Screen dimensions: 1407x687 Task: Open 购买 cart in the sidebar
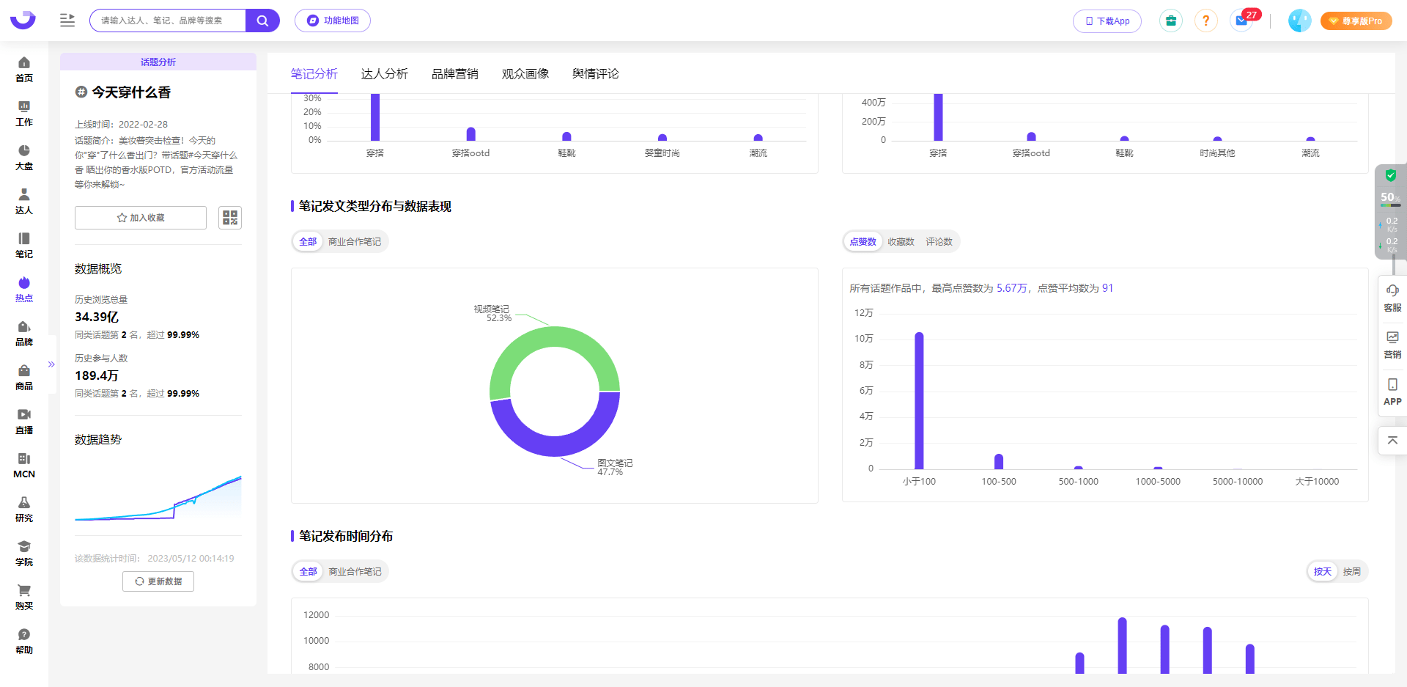coord(24,598)
